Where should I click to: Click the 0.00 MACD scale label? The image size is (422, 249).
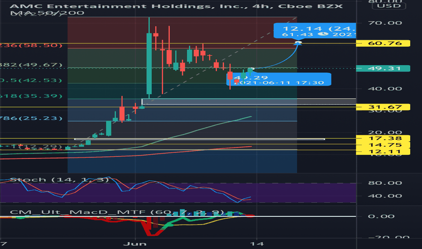coord(381,216)
